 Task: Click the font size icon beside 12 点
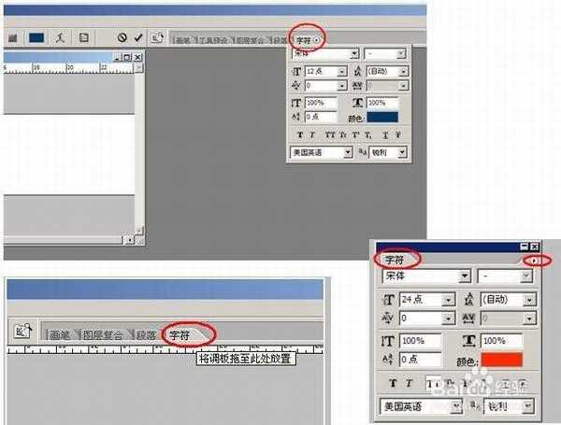point(296,72)
